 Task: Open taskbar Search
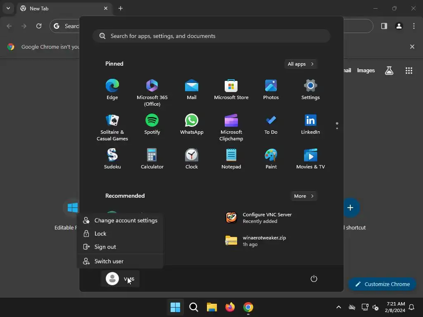[194, 307]
